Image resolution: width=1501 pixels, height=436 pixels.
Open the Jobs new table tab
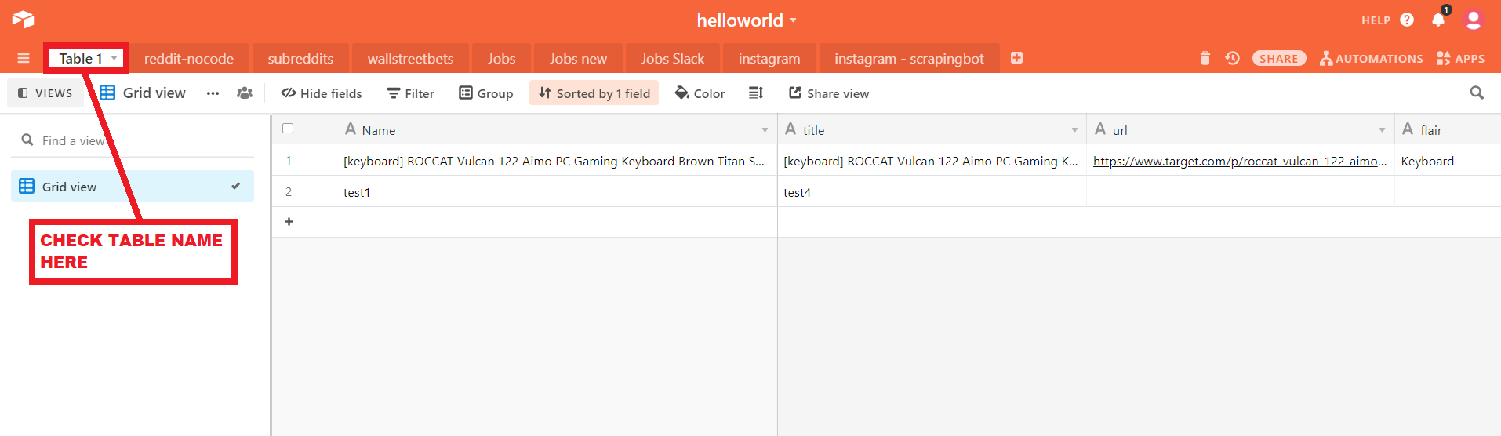pos(578,59)
